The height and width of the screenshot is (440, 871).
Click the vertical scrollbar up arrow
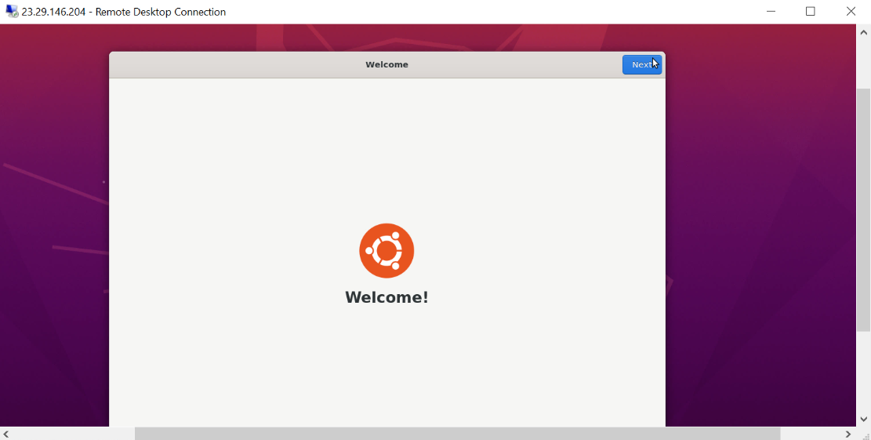click(864, 32)
